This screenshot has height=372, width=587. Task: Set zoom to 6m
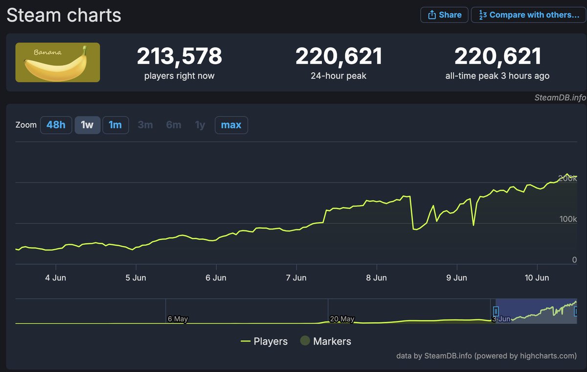pyautogui.click(x=174, y=125)
